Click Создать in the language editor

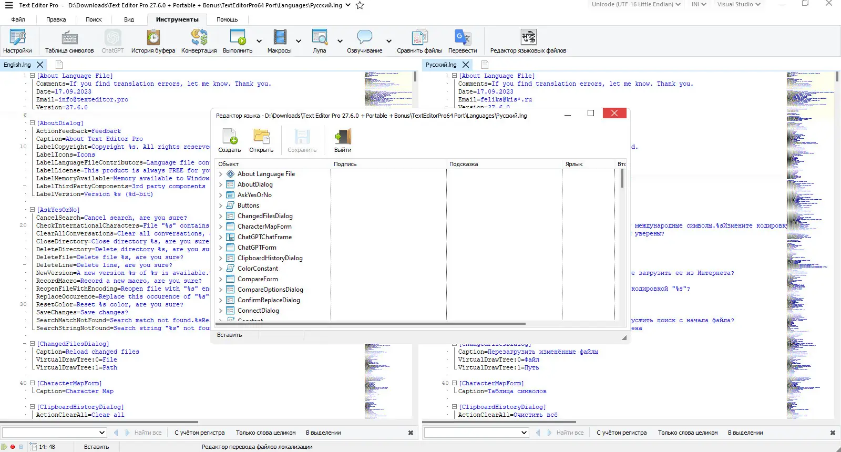pos(230,141)
